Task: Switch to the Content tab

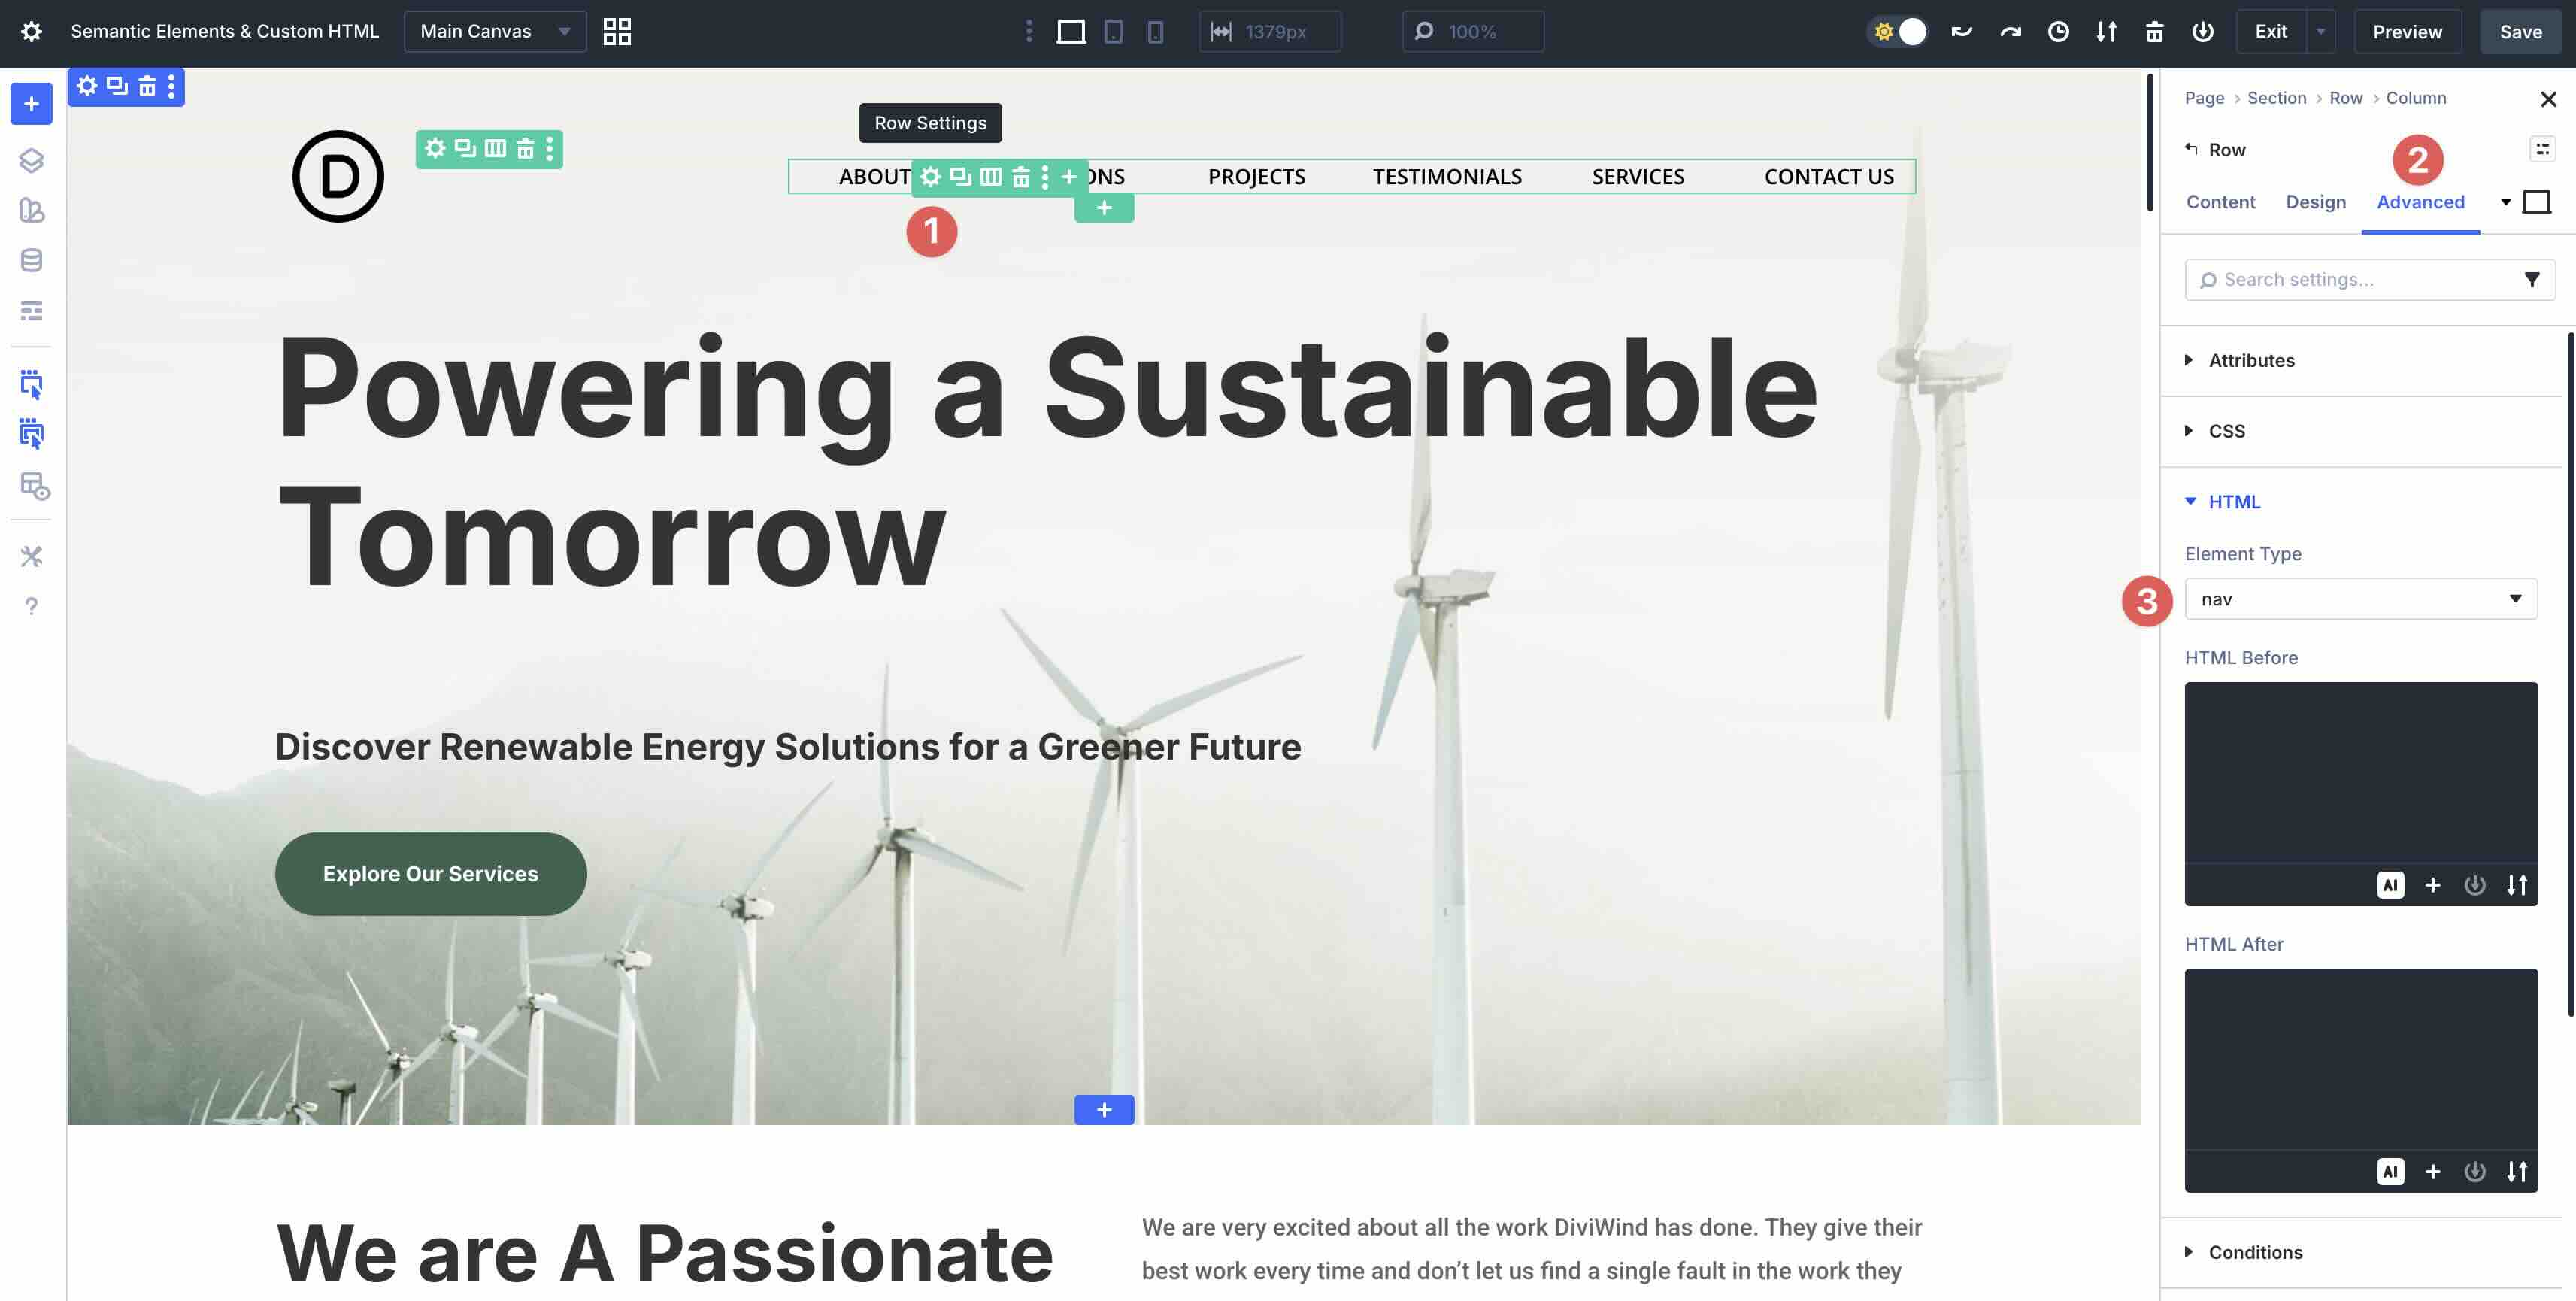Action: click(2220, 201)
